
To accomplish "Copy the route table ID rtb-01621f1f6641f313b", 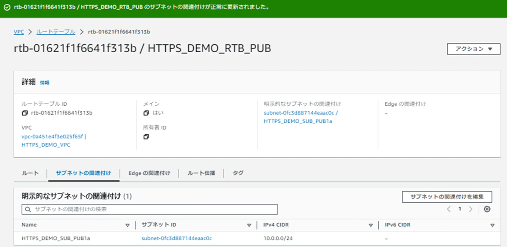I will (25, 113).
